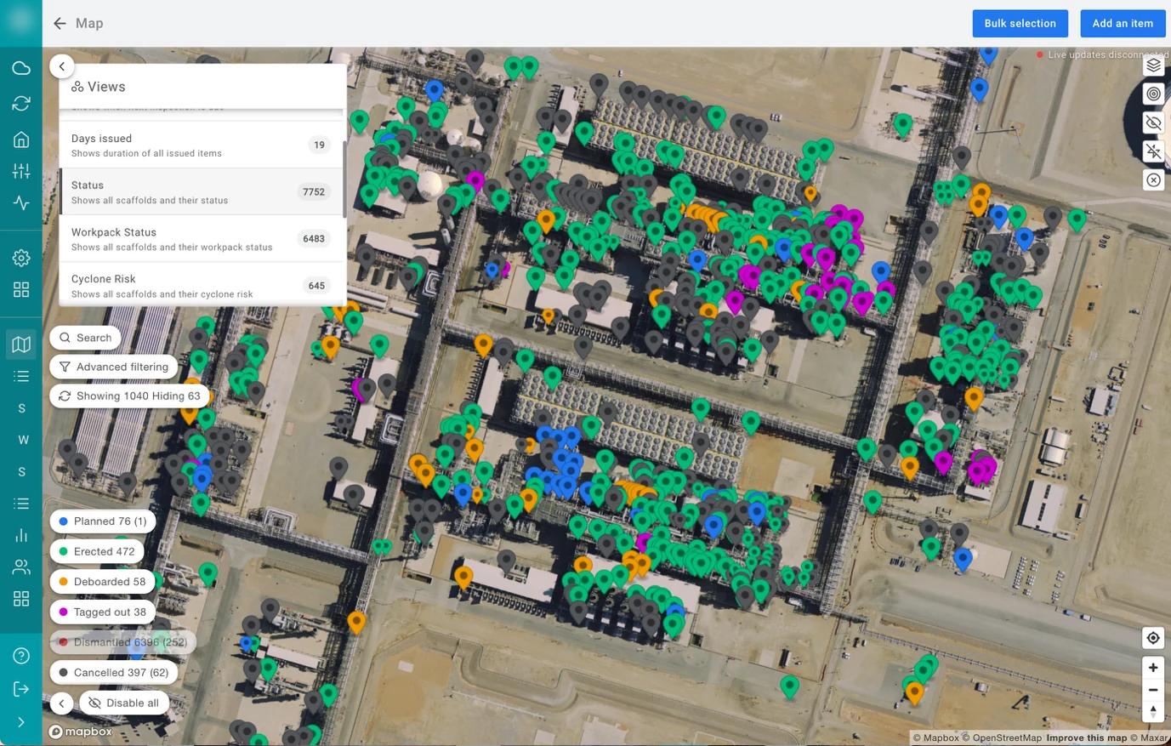Click the Search field on the map

click(x=85, y=338)
